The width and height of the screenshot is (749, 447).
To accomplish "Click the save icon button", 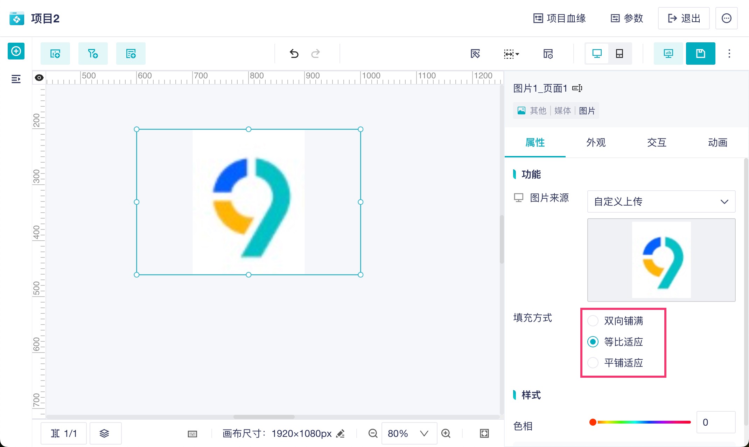I will click(x=700, y=54).
